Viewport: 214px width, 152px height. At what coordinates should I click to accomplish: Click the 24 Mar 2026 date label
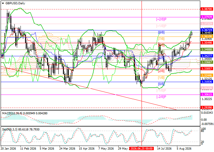(x=67, y=148)
